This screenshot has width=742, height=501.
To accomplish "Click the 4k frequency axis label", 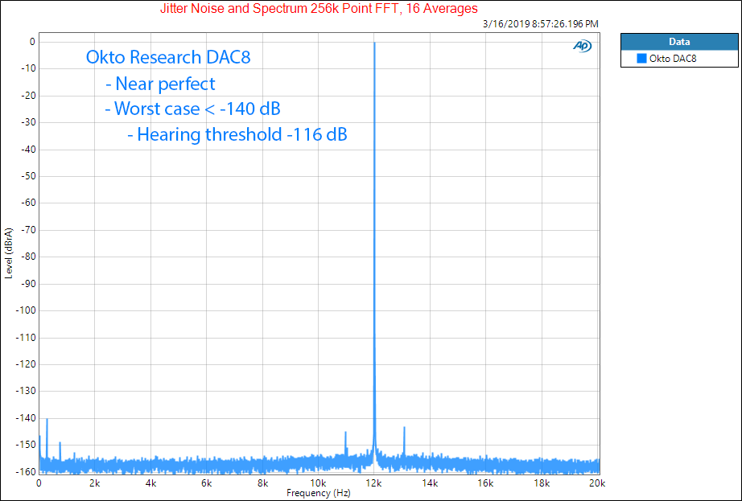I will pos(150,483).
